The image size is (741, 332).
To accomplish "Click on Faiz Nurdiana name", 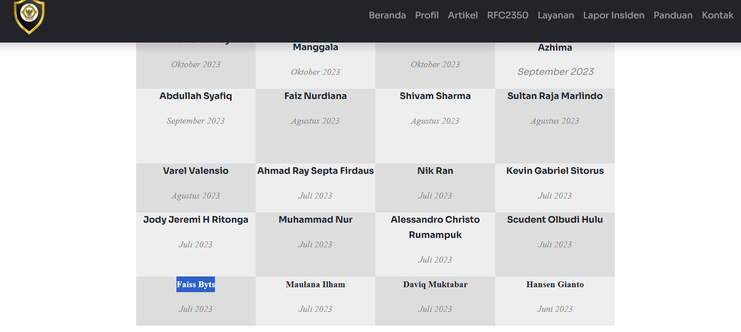I will (x=315, y=96).
